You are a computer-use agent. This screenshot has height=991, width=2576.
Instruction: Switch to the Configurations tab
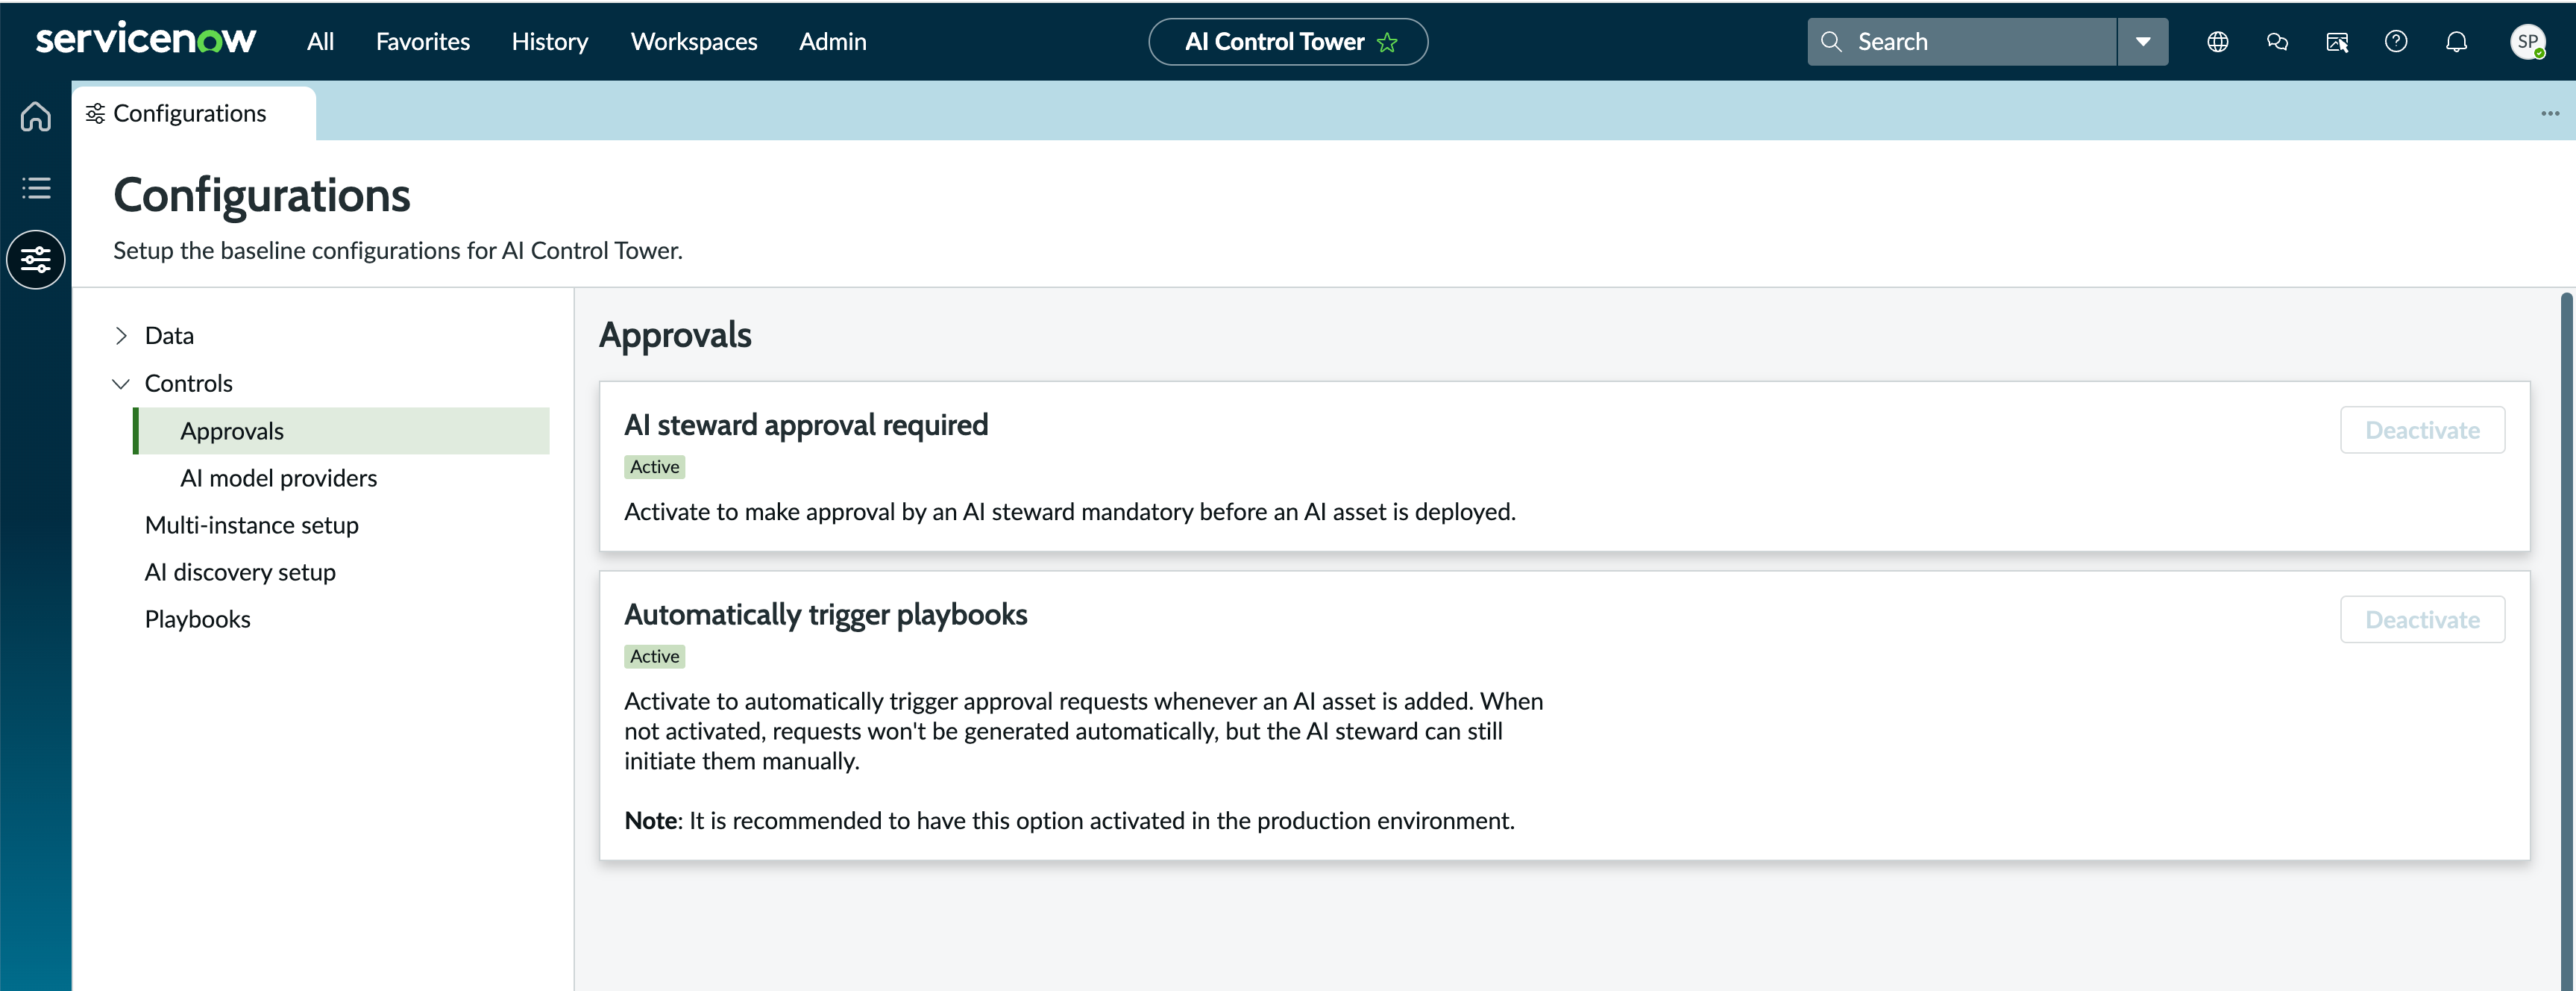(x=194, y=113)
